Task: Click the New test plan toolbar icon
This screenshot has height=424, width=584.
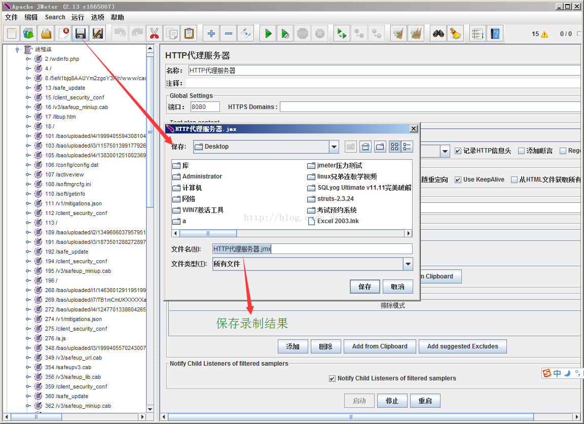Action: click(x=11, y=33)
